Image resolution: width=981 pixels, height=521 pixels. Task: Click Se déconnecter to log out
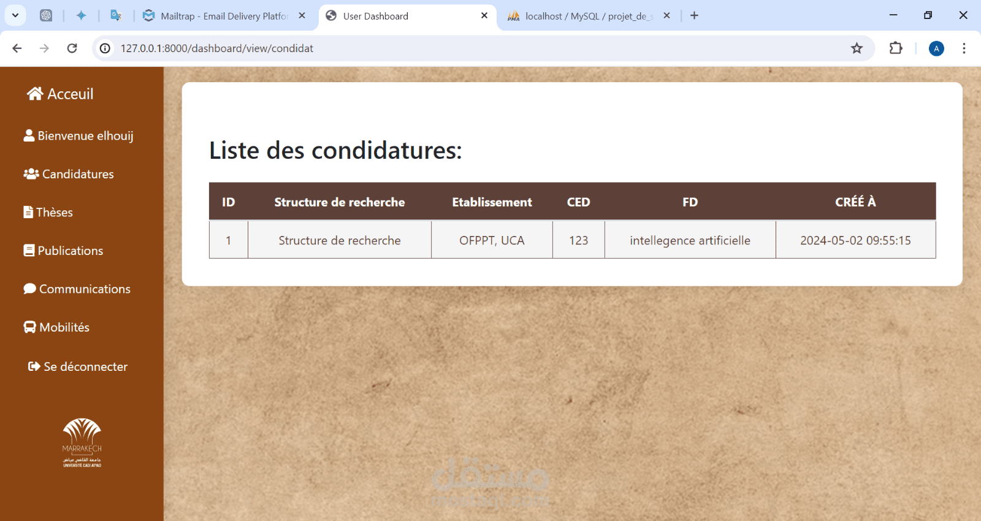click(78, 367)
